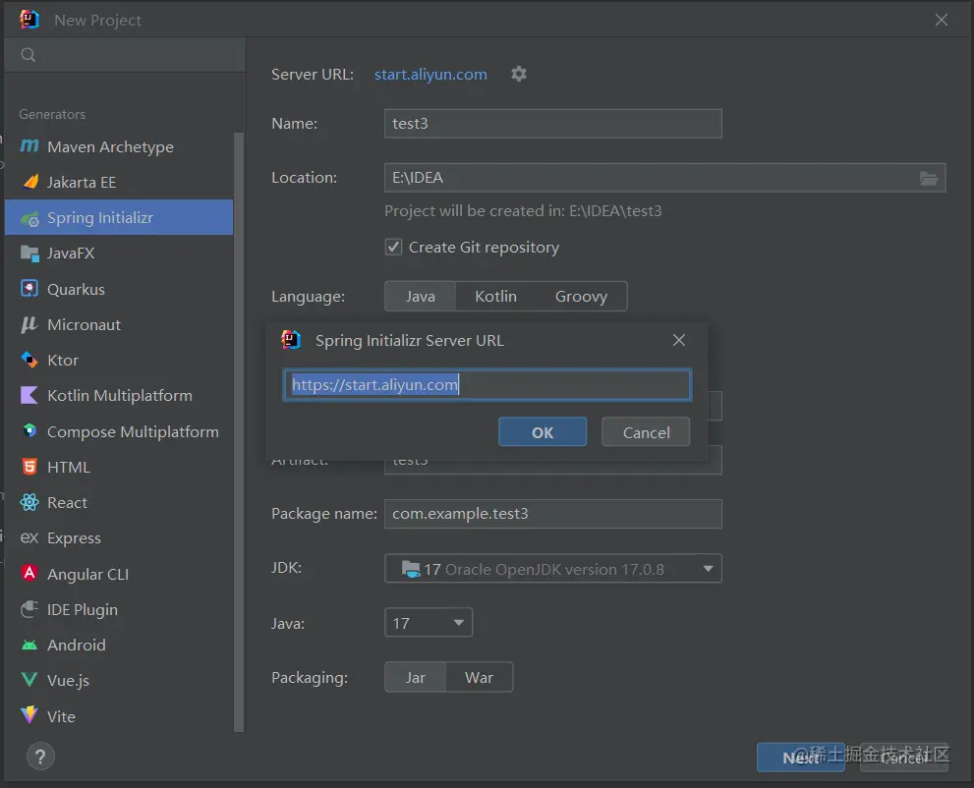Click the generators list scrollbar
Viewport: 974px width, 788px height.
click(x=239, y=431)
